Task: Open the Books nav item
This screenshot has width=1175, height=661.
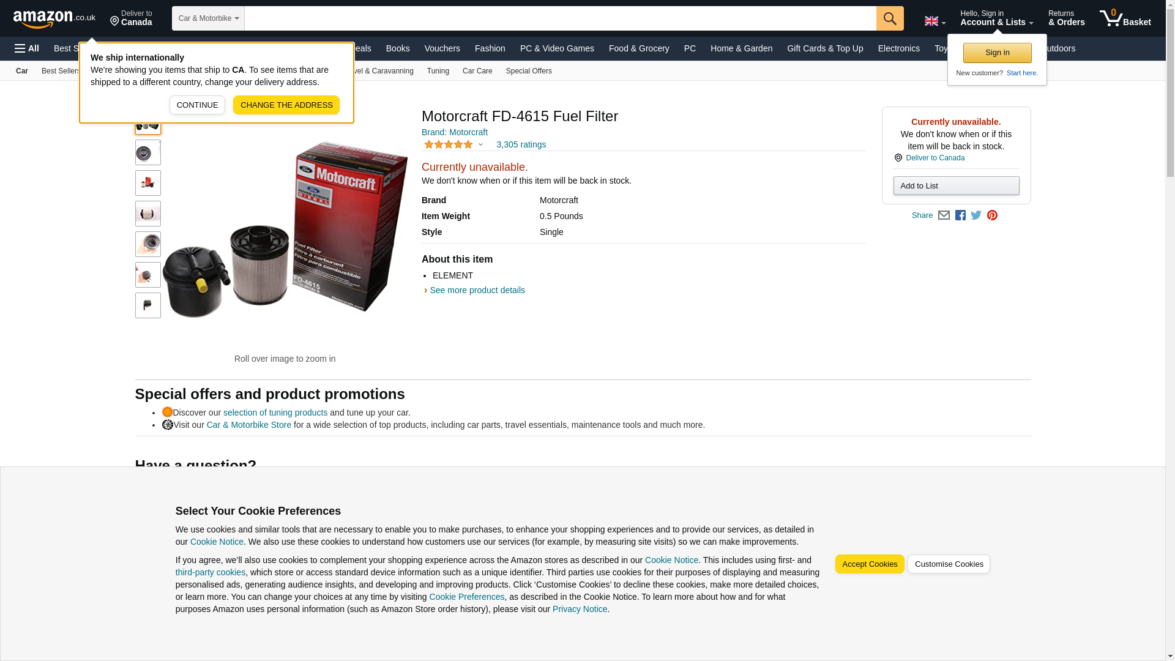Action: [x=398, y=48]
